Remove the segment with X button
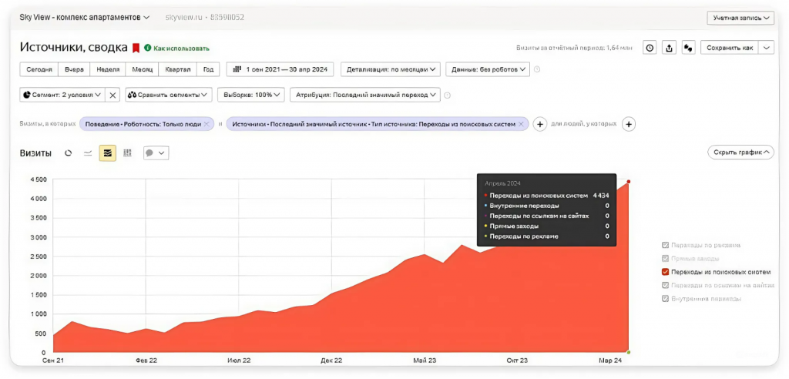 coord(113,95)
